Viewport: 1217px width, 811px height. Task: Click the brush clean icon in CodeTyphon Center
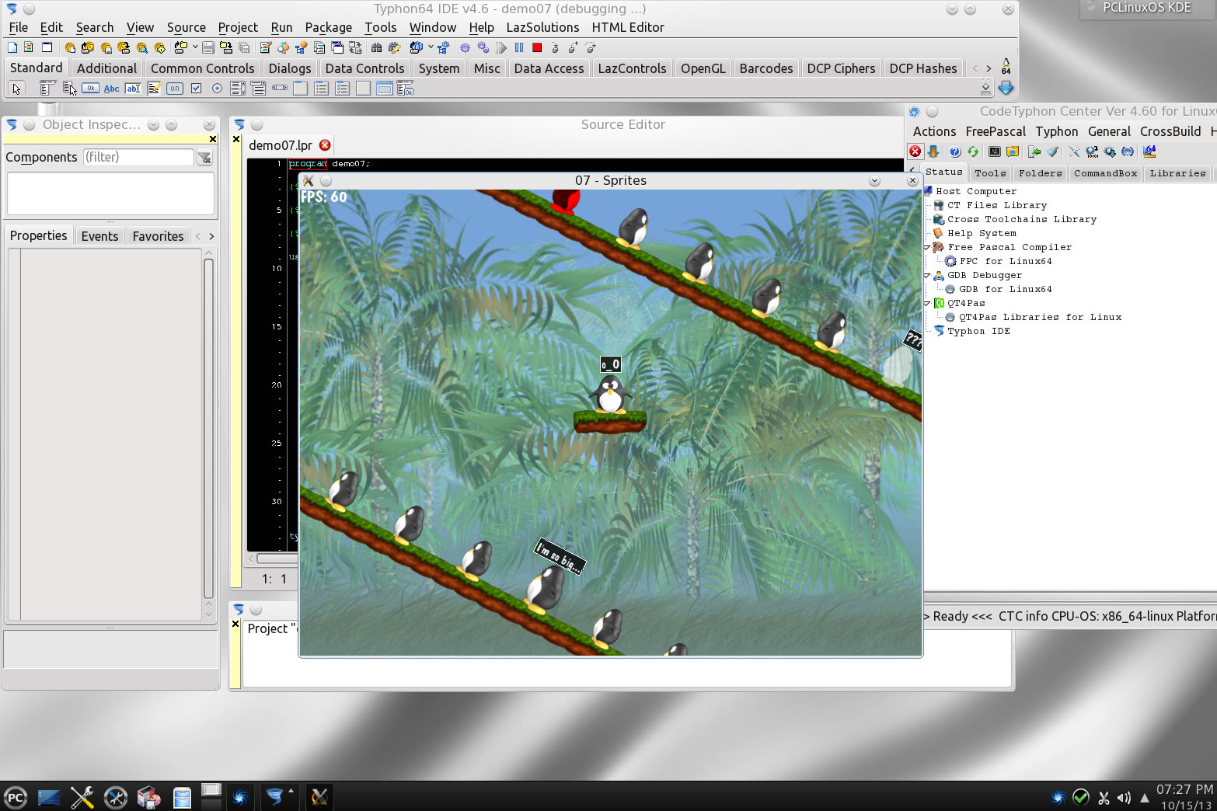[1052, 151]
